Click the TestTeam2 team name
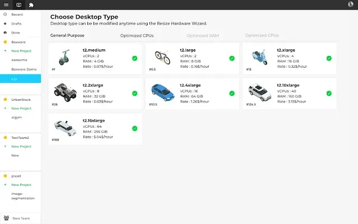The image size is (358, 224). (20, 138)
